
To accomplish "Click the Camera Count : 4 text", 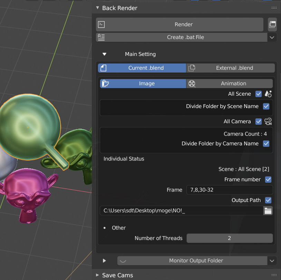I will click(245, 134).
